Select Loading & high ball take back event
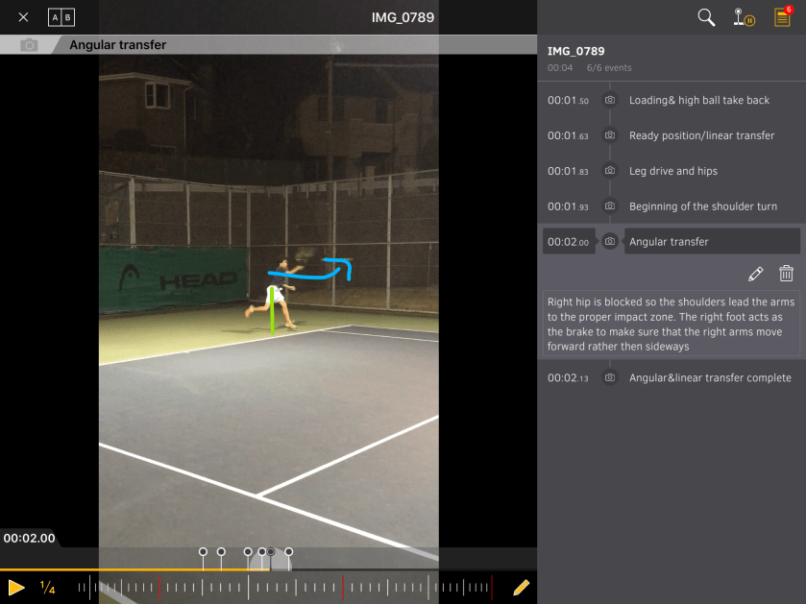This screenshot has height=604, width=806. (x=698, y=100)
